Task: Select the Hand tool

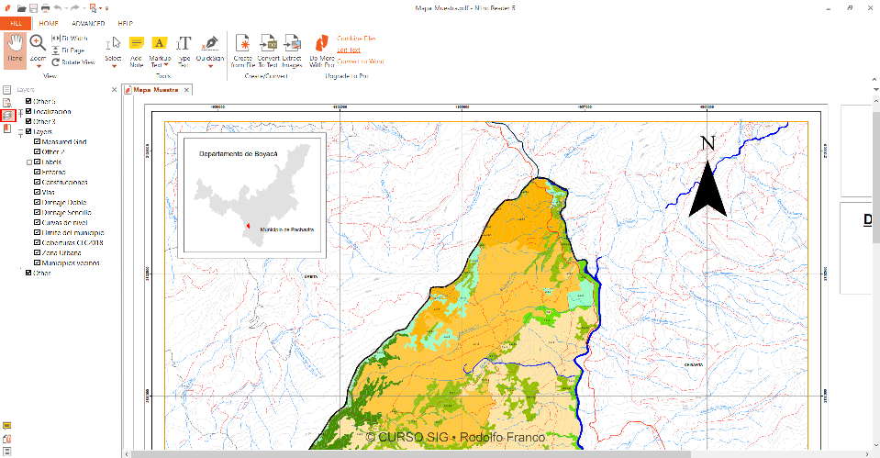Action: click(x=15, y=49)
